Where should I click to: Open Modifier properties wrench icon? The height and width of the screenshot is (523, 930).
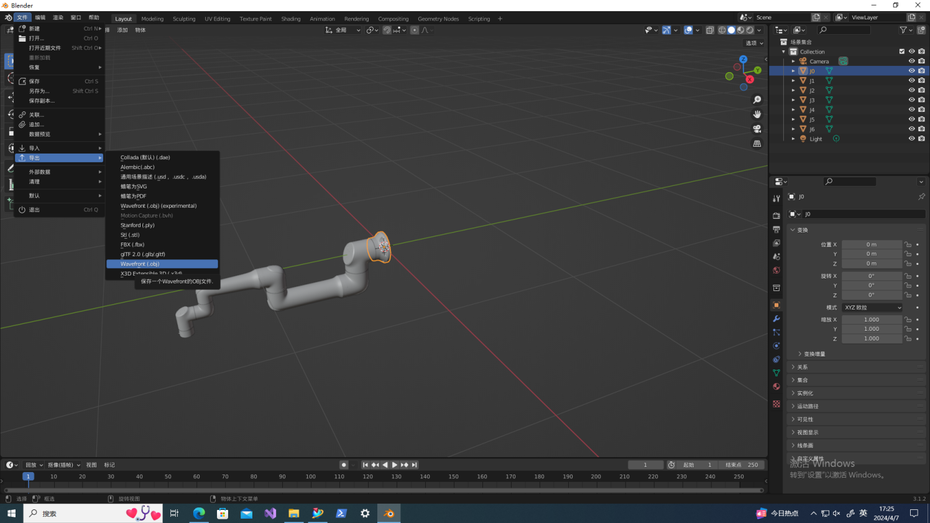776,318
